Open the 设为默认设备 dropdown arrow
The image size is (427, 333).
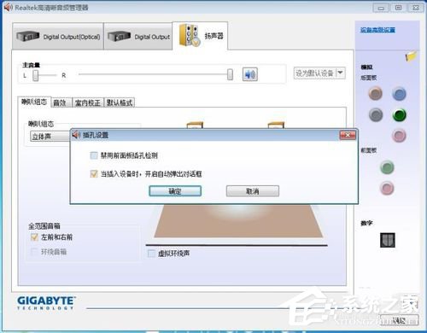click(x=341, y=73)
